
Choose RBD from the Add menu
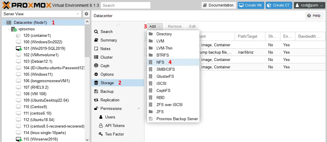point(173,98)
